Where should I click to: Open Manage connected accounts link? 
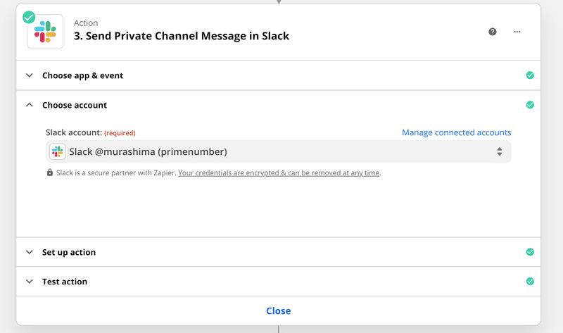456,132
